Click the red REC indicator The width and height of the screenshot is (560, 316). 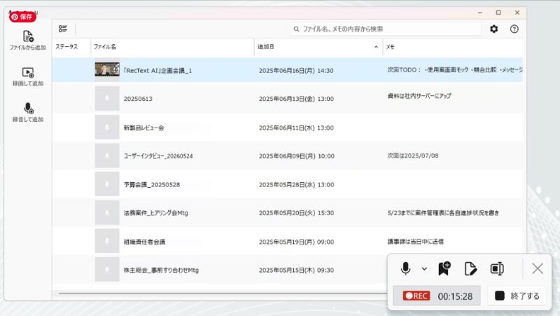point(416,296)
